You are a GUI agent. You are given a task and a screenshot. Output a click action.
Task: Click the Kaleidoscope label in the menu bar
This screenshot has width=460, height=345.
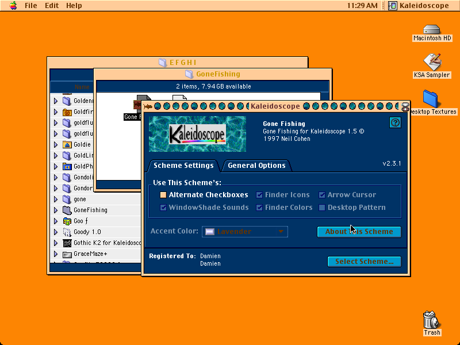pyautogui.click(x=424, y=6)
